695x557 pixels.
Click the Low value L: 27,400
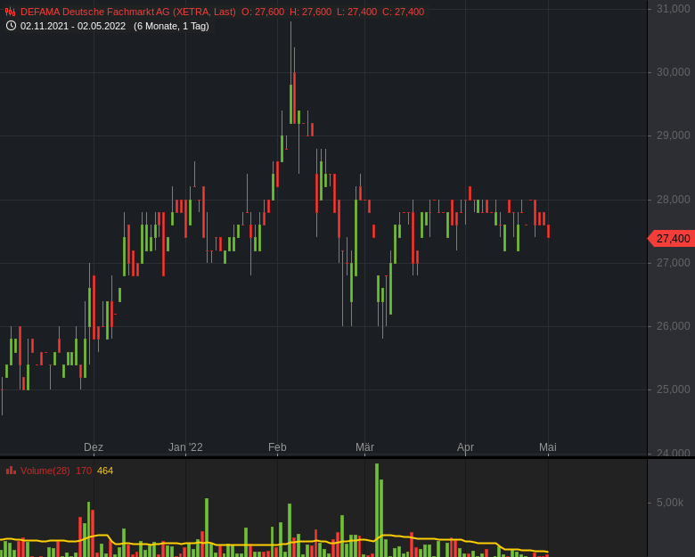[x=356, y=12]
